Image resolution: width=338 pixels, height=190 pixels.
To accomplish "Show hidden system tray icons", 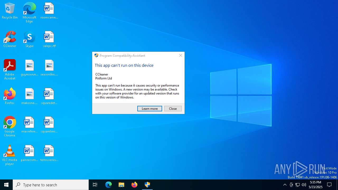I will point(285,185).
